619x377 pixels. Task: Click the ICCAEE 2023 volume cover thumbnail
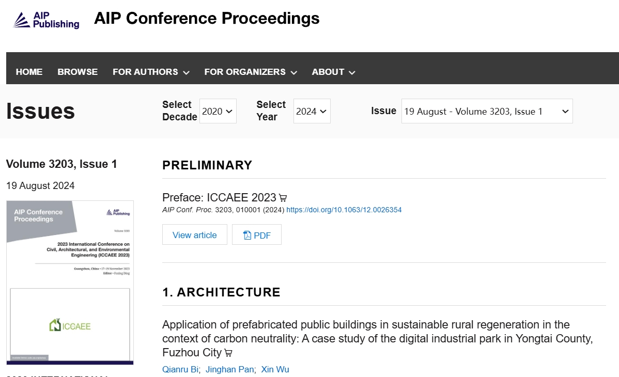coord(70,282)
